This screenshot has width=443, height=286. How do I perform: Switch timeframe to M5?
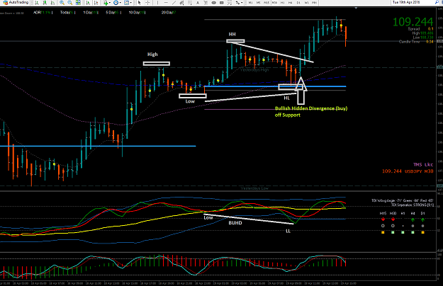[258, 3]
